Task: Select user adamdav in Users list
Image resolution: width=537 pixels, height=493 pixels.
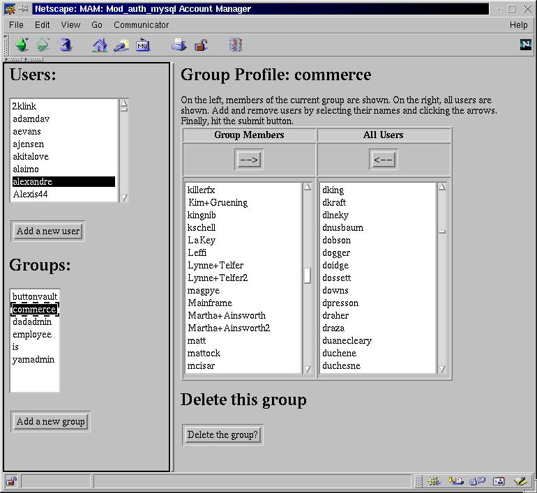Action: pos(63,119)
